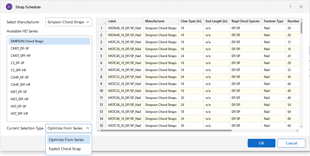
Task: Click the Clear Span [in] column header
Action: (191, 21)
